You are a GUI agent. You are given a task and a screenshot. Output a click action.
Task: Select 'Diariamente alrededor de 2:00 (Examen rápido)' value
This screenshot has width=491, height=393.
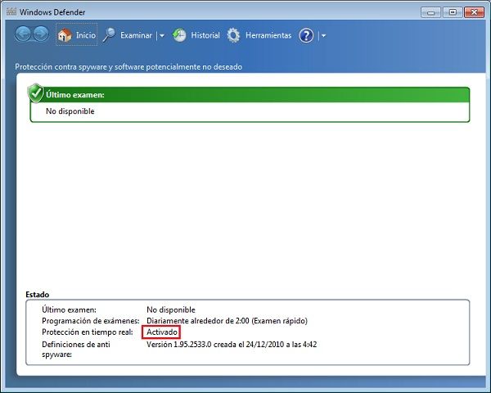227,321
